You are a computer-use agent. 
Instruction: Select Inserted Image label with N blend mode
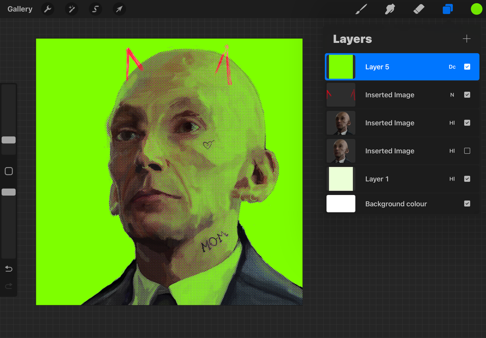coord(390,95)
